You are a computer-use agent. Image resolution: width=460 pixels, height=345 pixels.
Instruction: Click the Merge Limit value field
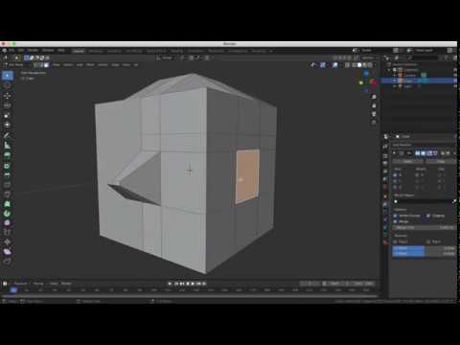click(424, 228)
